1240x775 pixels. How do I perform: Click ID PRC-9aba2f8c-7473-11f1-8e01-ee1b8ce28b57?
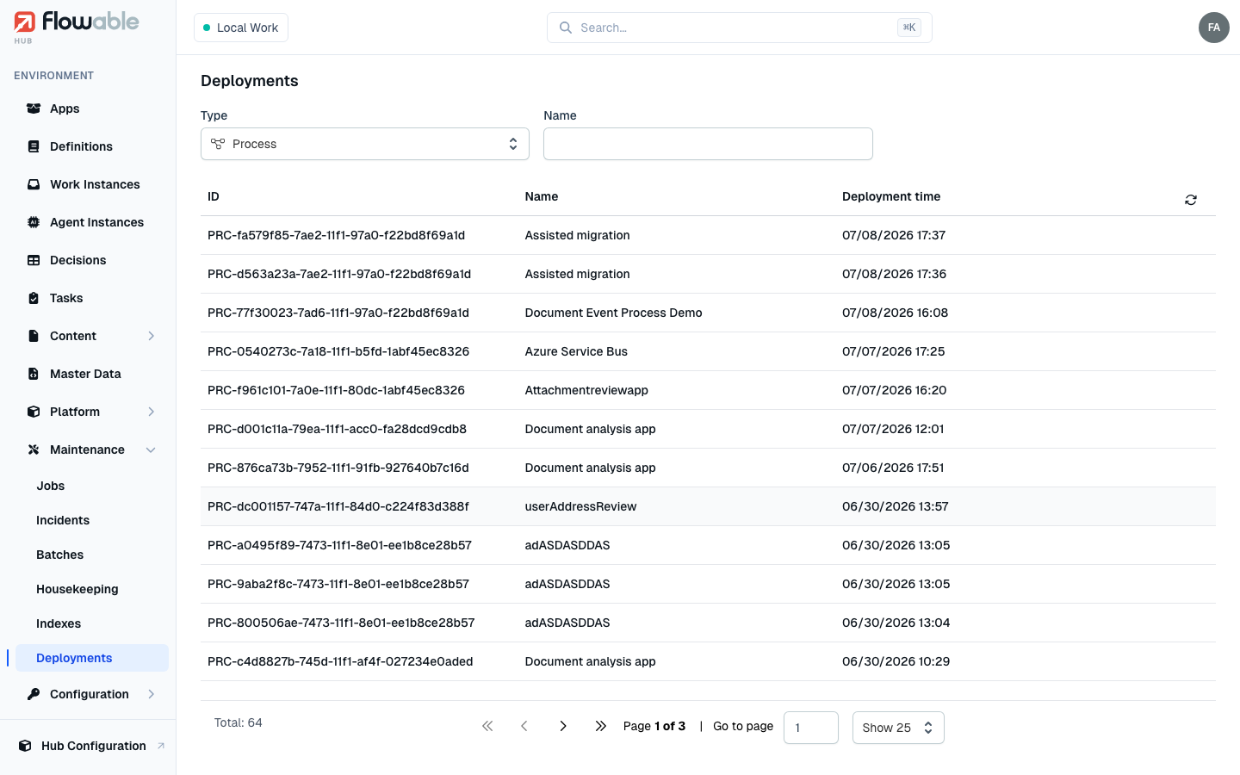[338, 584]
